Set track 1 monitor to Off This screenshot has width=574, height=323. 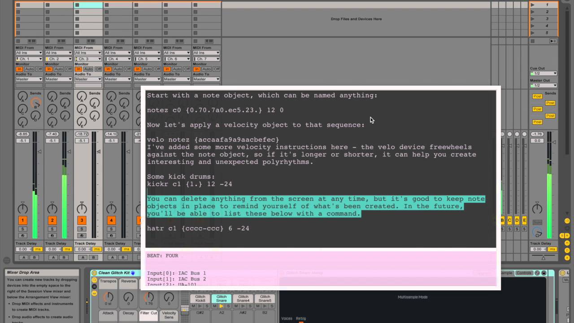[39, 69]
